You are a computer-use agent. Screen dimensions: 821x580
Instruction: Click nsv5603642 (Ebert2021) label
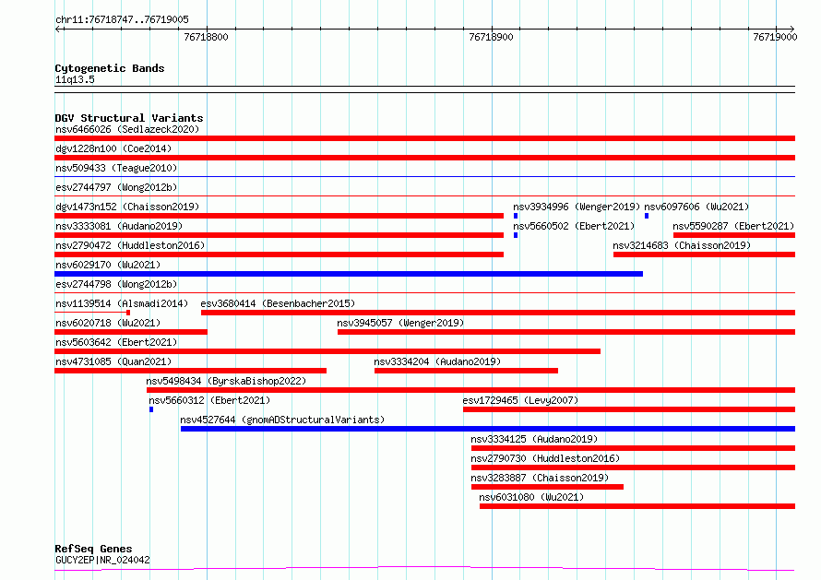tap(116, 342)
